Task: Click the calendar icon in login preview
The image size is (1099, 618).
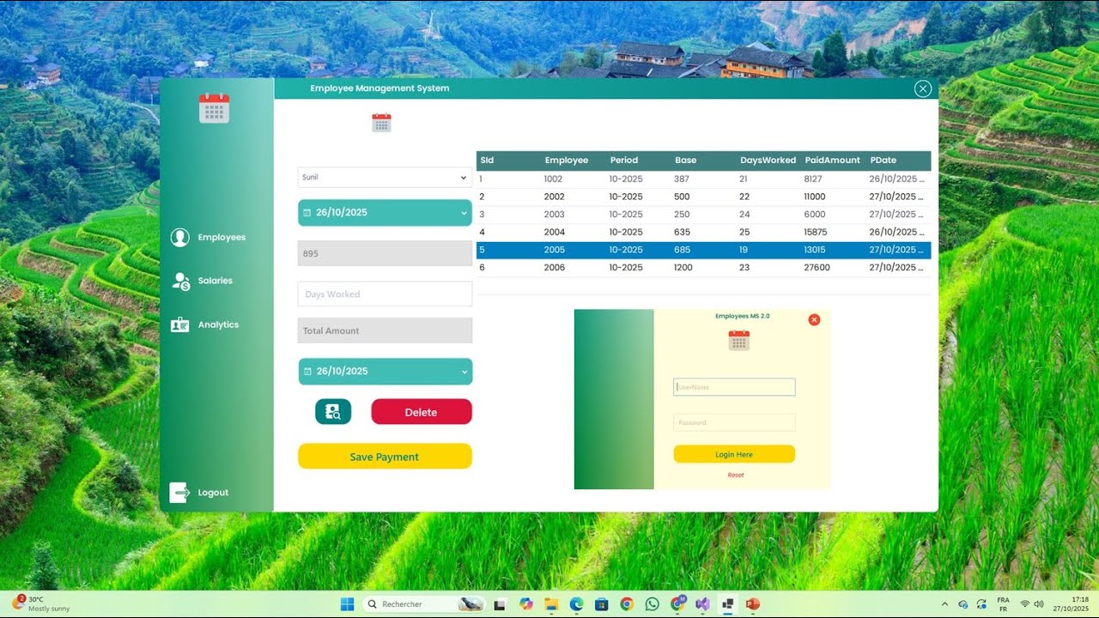Action: (x=738, y=340)
